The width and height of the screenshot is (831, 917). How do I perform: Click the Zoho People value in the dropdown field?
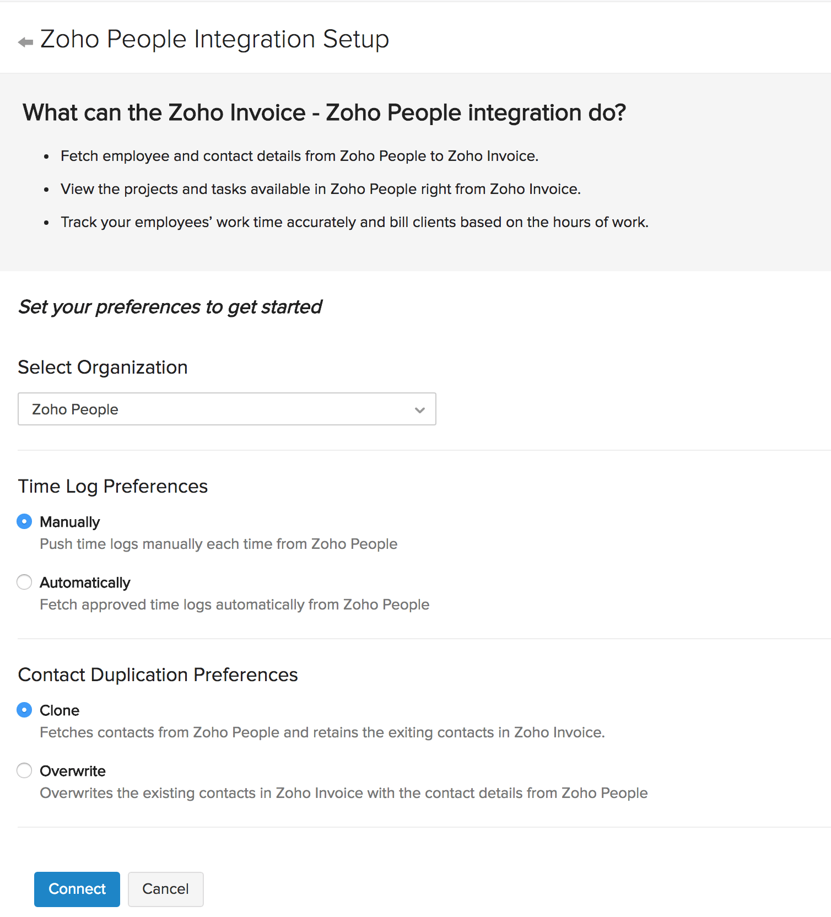pyautogui.click(x=74, y=409)
